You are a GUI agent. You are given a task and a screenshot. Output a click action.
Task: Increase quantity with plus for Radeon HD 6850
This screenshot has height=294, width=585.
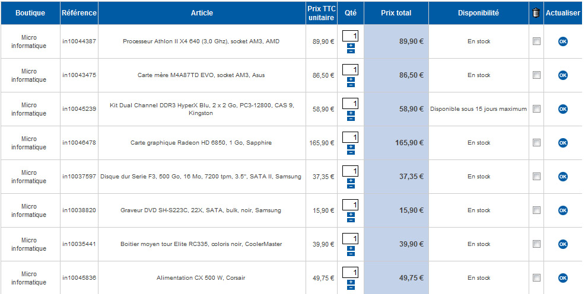point(350,146)
